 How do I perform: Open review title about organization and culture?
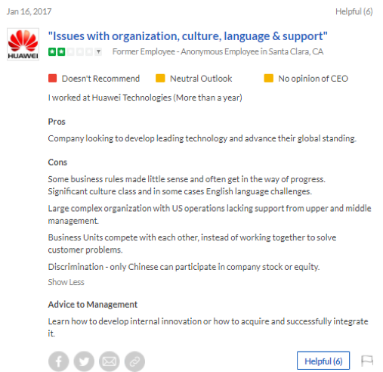[188, 36]
